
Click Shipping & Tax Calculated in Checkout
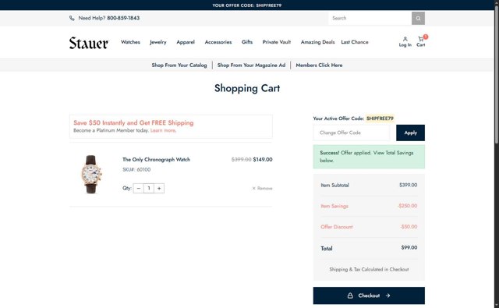369,270
